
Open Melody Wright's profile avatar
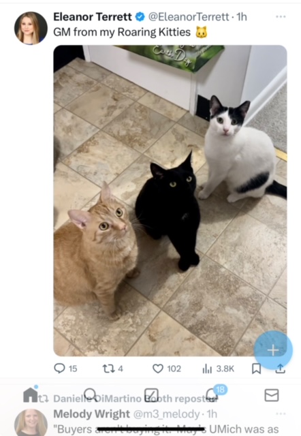[x=31, y=422]
